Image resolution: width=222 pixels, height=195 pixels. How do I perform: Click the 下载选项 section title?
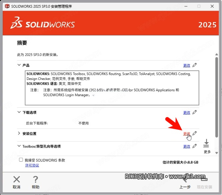29,112
